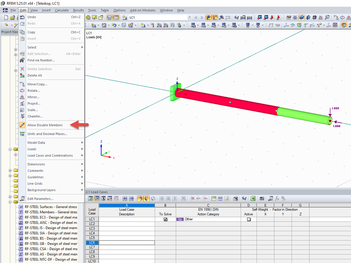The height and width of the screenshot is (263, 351).
Task: Click the Chamfer icon in Edit menu
Action: pyautogui.click(x=22, y=116)
